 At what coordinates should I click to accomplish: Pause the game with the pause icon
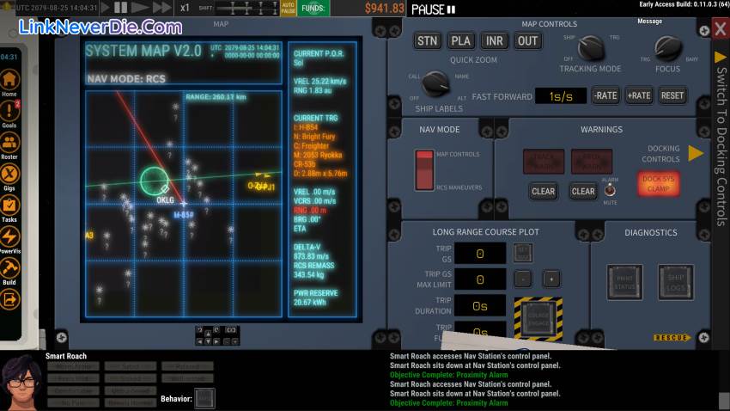(x=121, y=8)
